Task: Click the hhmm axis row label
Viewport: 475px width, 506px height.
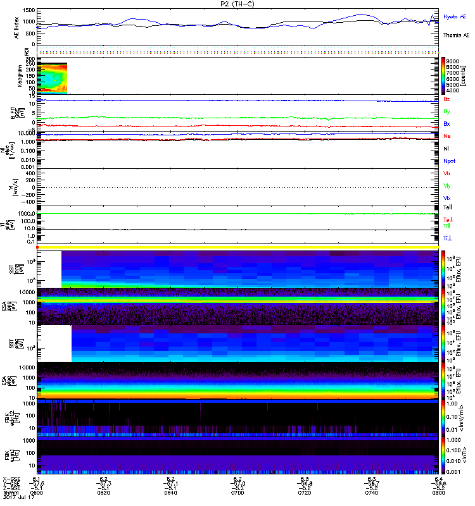Action: pos(9,493)
